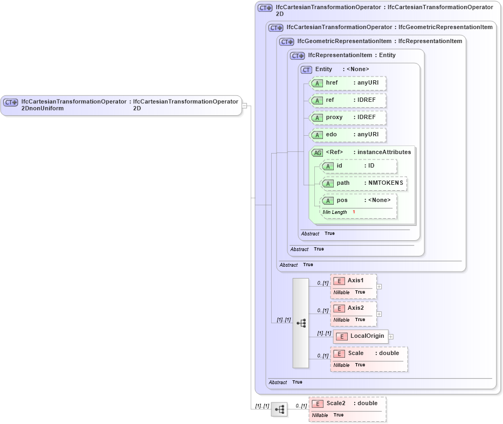Screen dimensions: 503x424
Task: Select the CT icon for IfcRepresentationItem type
Action: coord(297,55)
